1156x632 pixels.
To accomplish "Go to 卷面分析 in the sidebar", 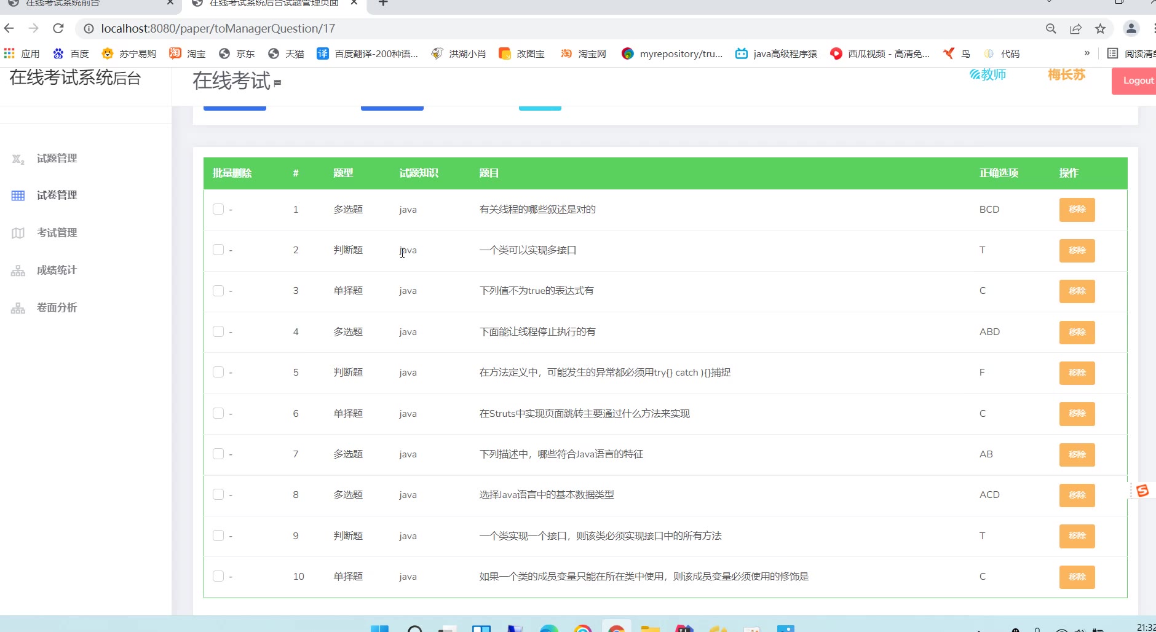I will [57, 307].
